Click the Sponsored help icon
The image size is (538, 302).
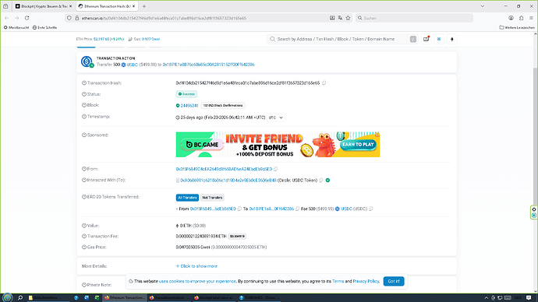(84, 135)
